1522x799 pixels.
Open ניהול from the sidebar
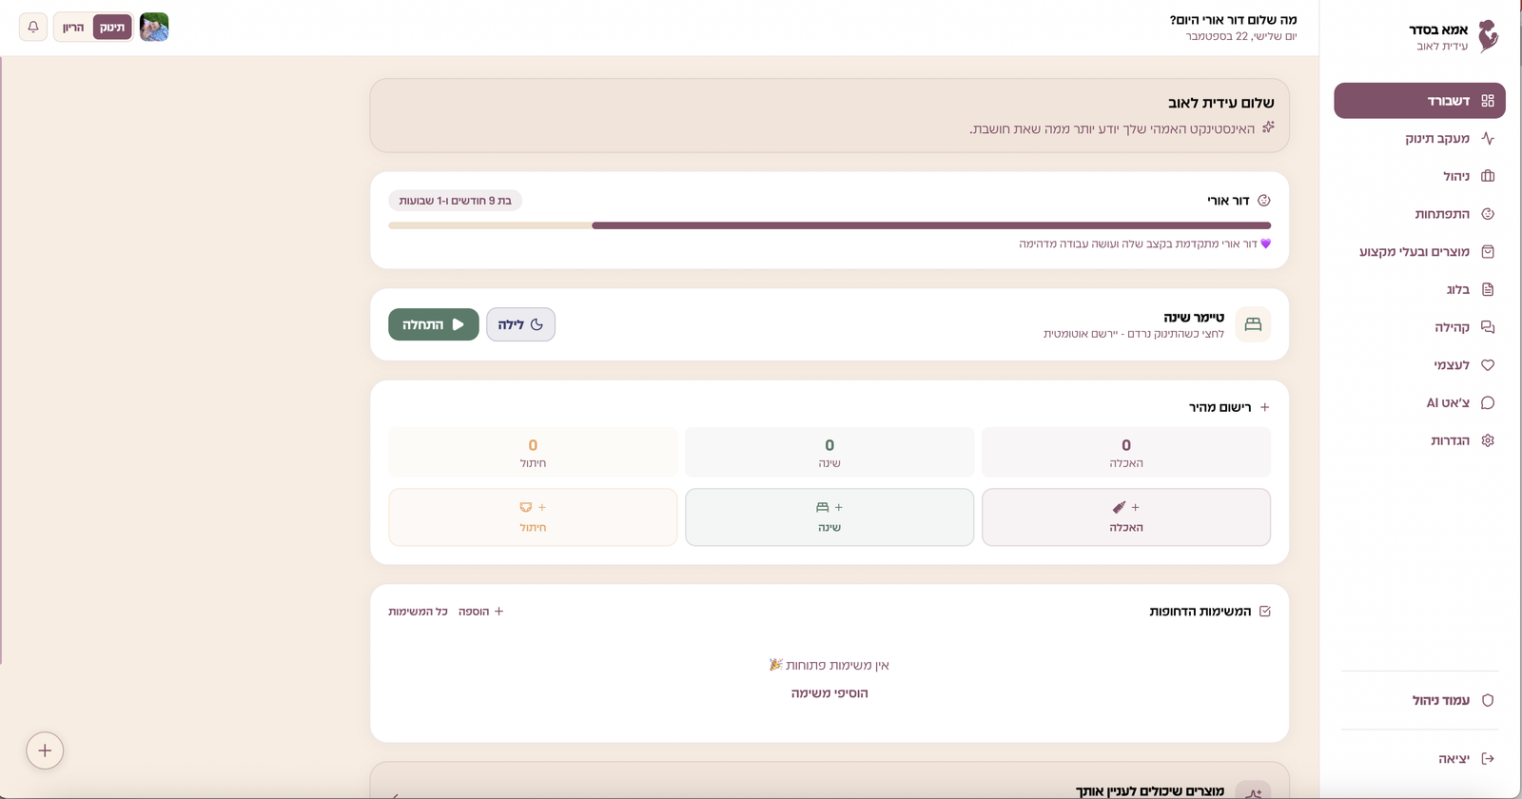click(1419, 176)
